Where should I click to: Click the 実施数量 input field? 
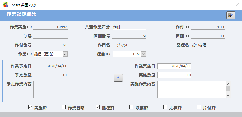pos(174,75)
